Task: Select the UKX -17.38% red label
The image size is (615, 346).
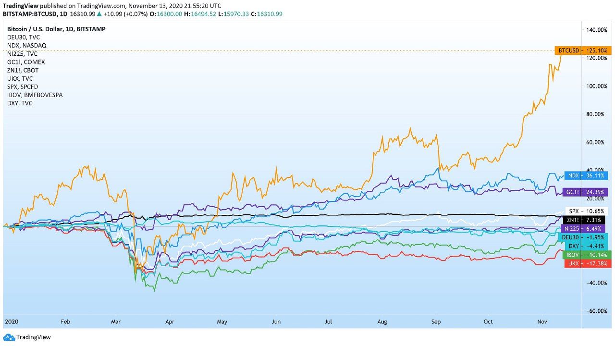Action: pyautogui.click(x=586, y=263)
